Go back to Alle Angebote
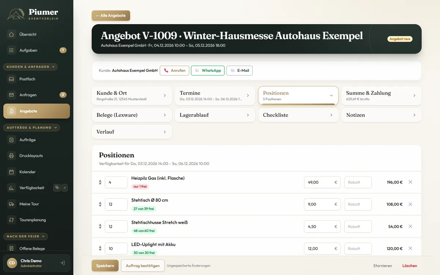Viewport: 440px width, 275px height. (111, 16)
